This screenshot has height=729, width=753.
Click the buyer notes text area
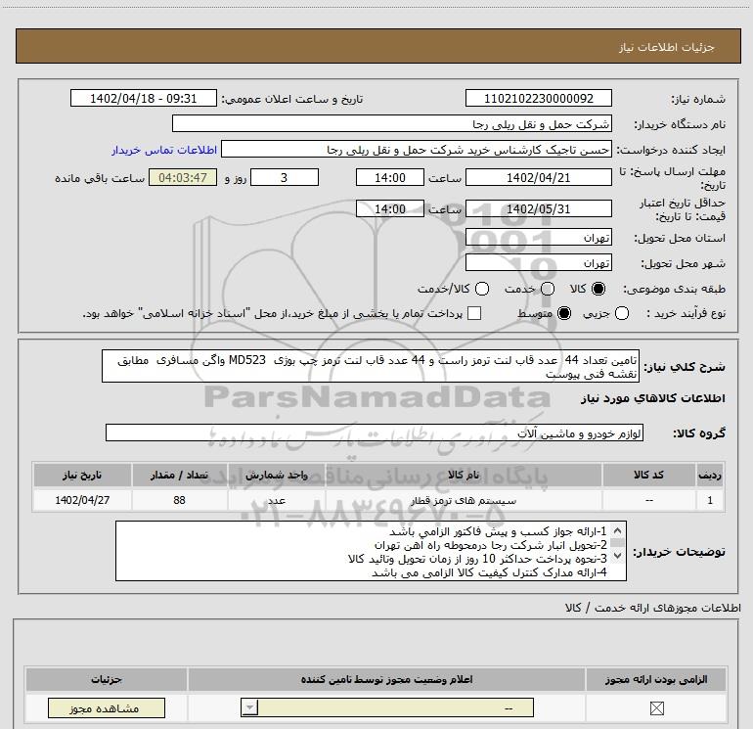coord(371,551)
